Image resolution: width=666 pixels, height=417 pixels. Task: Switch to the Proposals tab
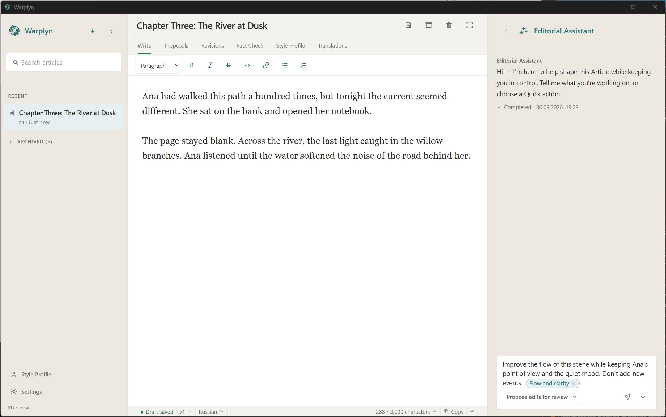pos(176,45)
